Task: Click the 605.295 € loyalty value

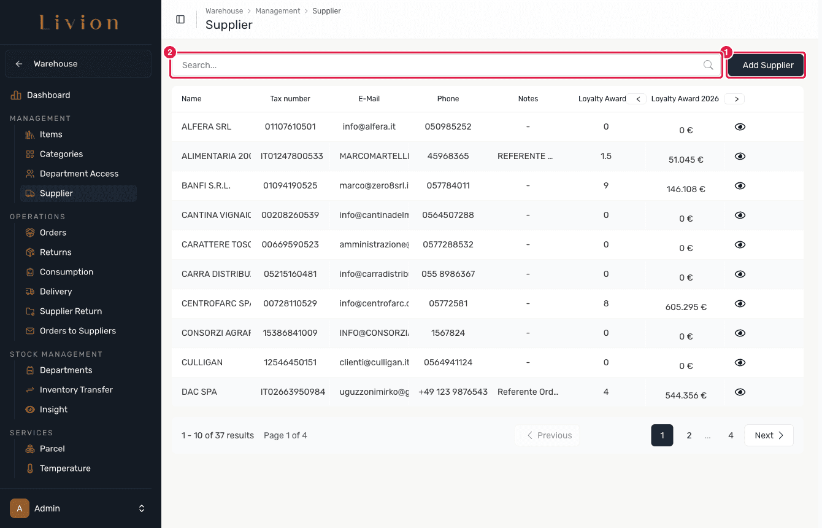Action: click(x=686, y=307)
